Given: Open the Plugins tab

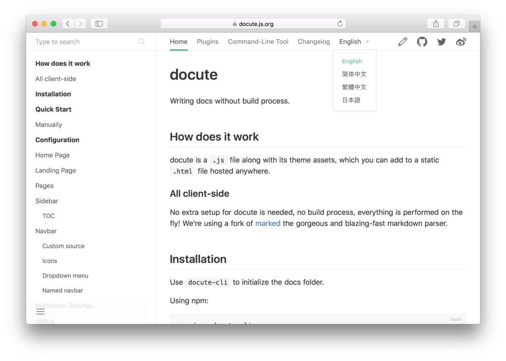Looking at the screenshot, I should click(x=208, y=42).
